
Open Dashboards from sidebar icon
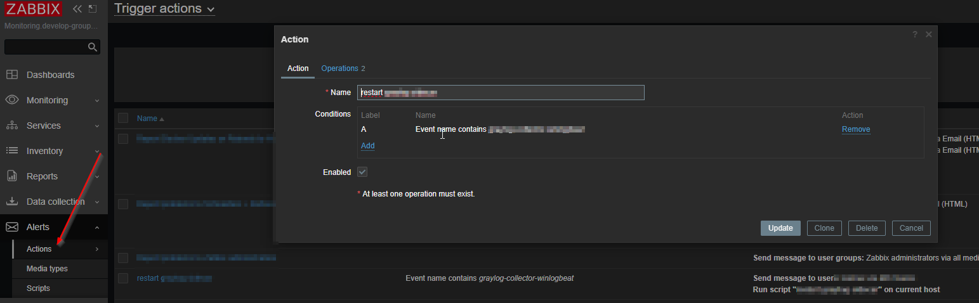click(x=12, y=75)
